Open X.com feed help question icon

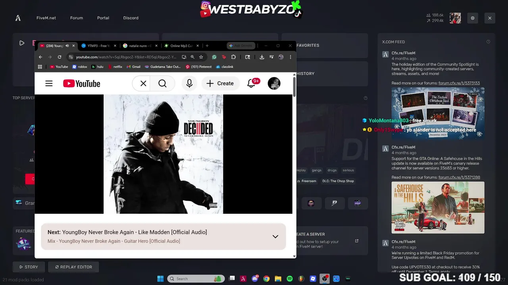click(x=488, y=42)
